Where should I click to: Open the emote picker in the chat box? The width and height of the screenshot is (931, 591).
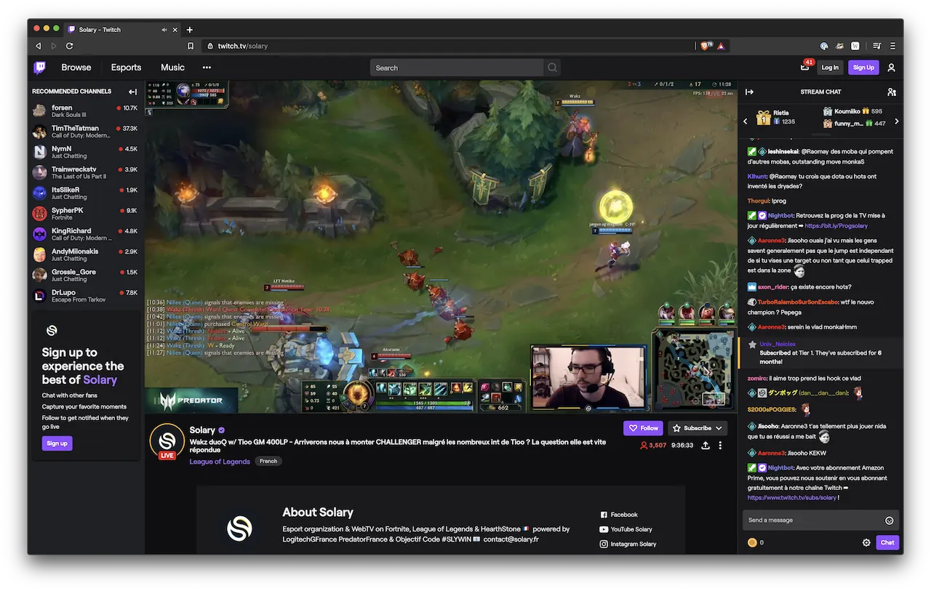tap(889, 520)
